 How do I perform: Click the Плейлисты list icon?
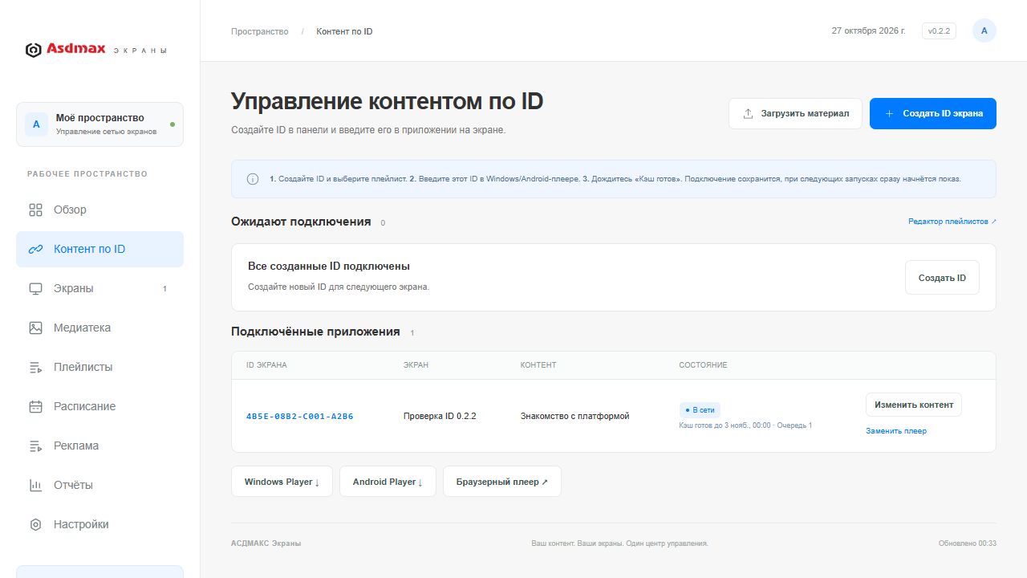click(35, 367)
